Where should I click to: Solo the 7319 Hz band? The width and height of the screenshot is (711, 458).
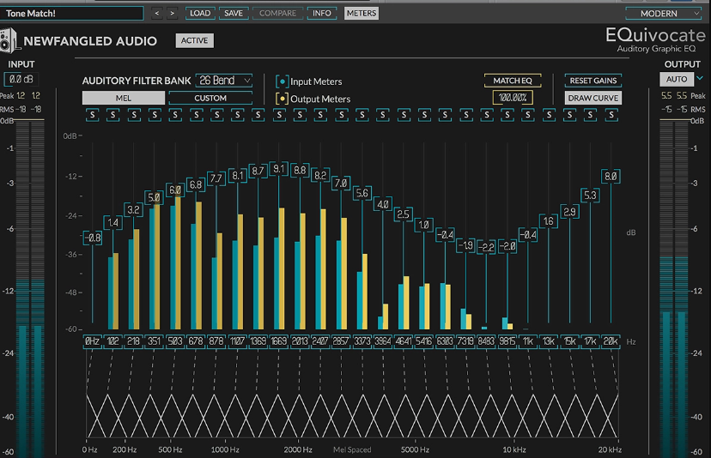465,115
